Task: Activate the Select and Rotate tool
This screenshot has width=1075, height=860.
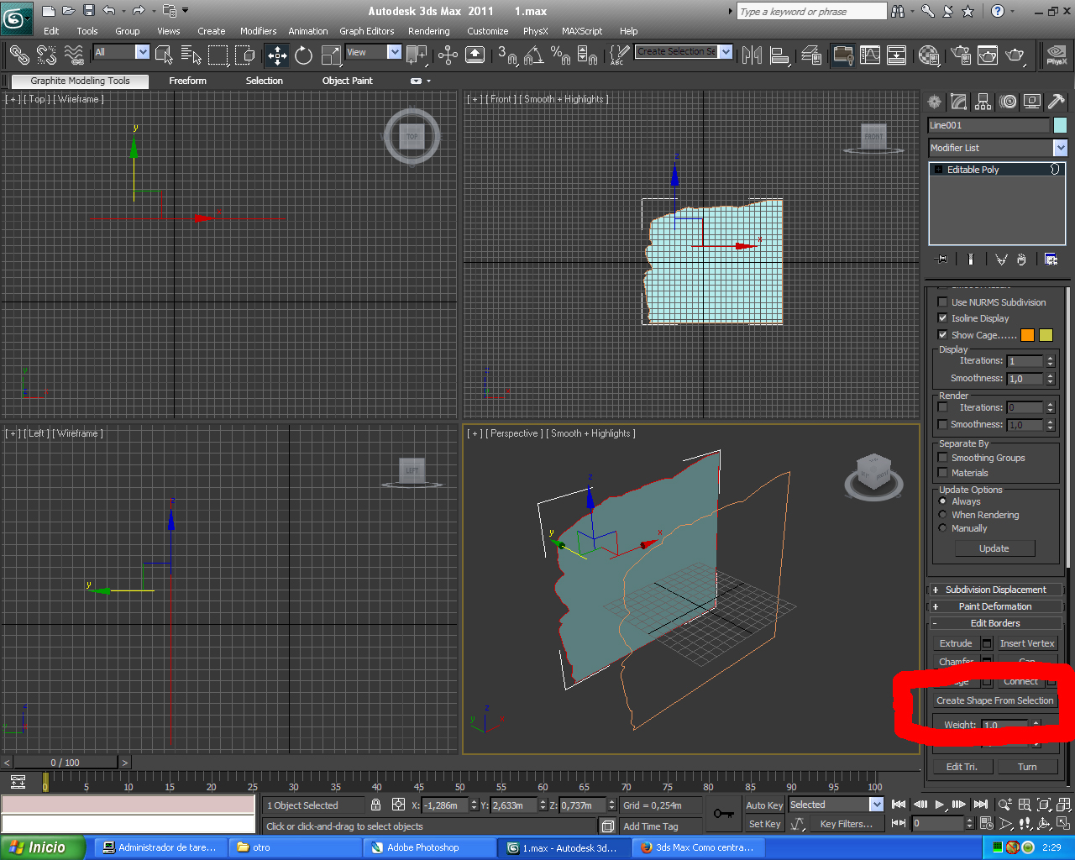Action: point(304,55)
